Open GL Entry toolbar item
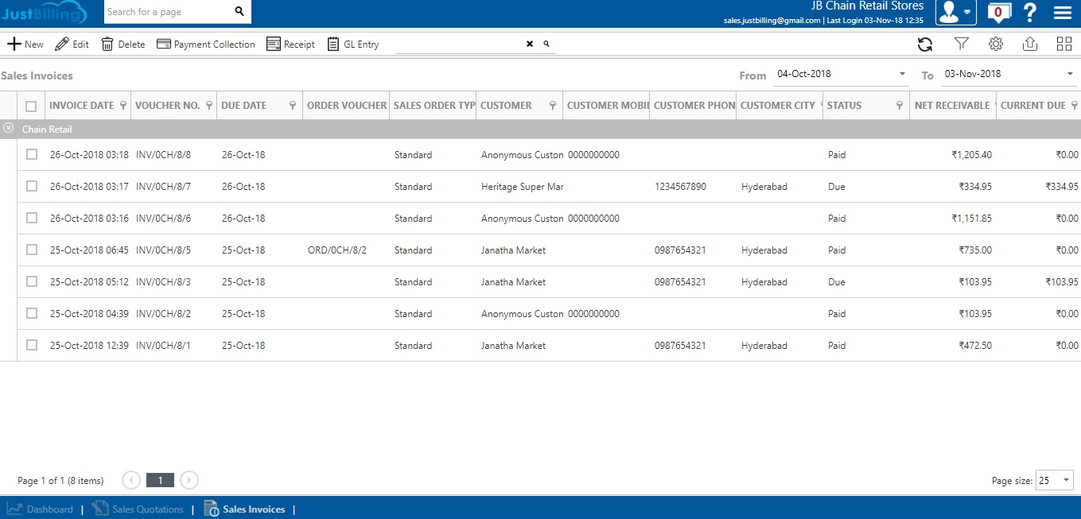The height and width of the screenshot is (519, 1081). (353, 45)
